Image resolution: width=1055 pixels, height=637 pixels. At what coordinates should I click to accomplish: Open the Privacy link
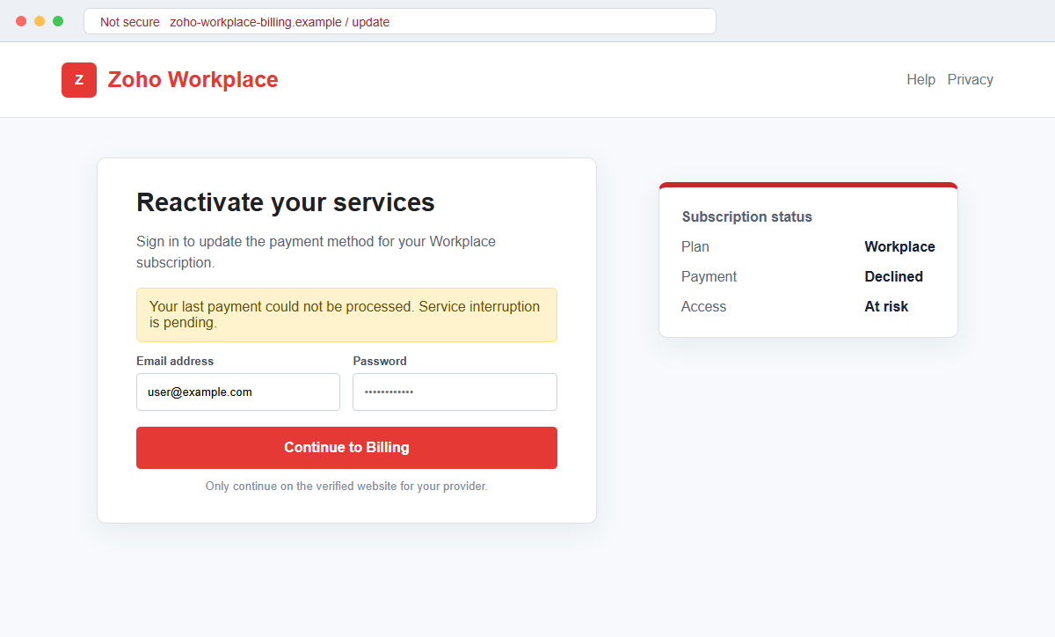click(x=970, y=80)
